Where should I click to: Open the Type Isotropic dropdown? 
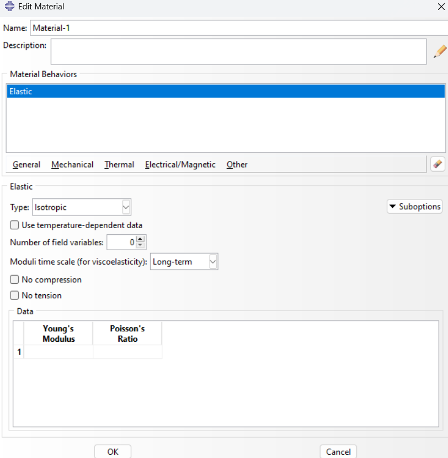(x=82, y=207)
